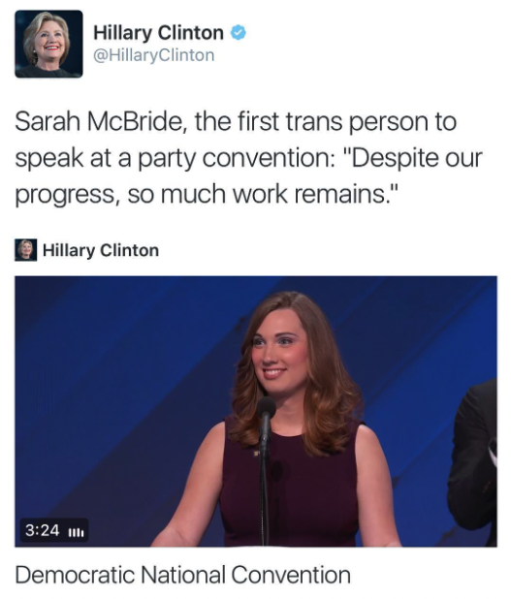Screen dimensions: 511x599
Task: Open the Hillary Clinton video source label
Action: coord(101,250)
